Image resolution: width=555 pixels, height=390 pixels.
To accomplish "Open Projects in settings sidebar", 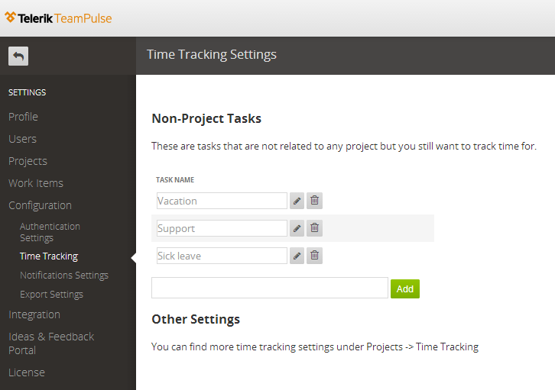I will 28,161.
